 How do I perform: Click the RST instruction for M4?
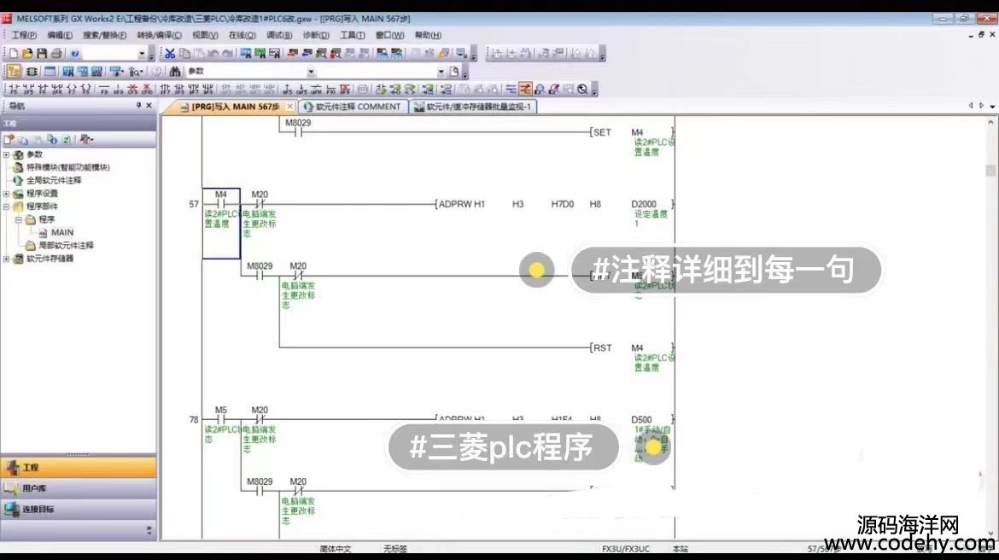pyautogui.click(x=601, y=347)
